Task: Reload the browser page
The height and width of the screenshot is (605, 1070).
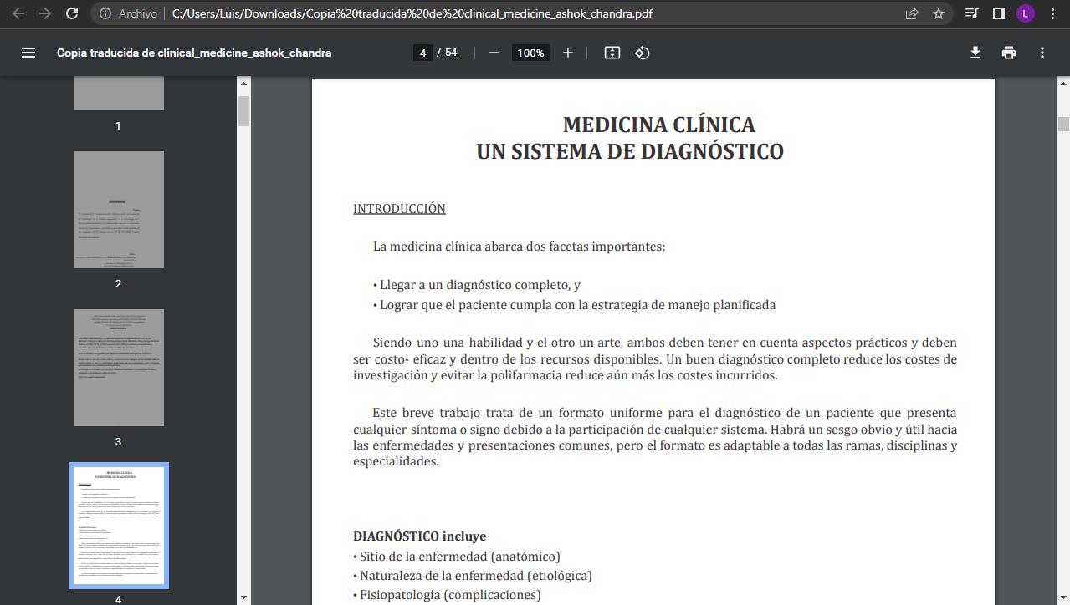Action: click(x=72, y=13)
